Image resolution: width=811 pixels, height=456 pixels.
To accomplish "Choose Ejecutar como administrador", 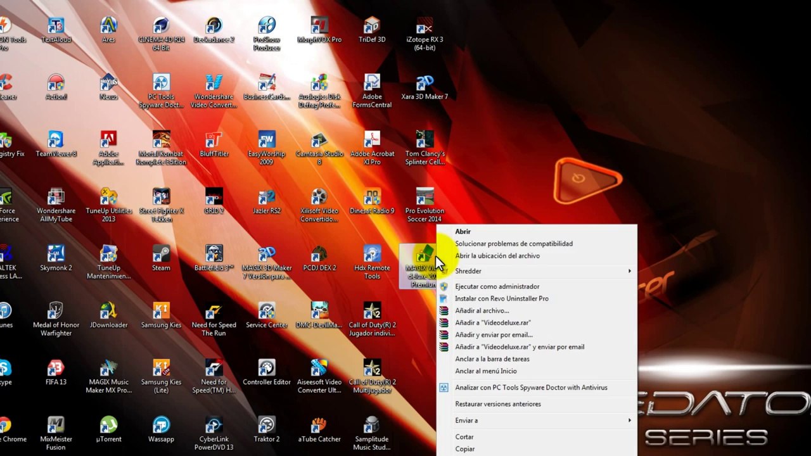I will tap(536, 287).
